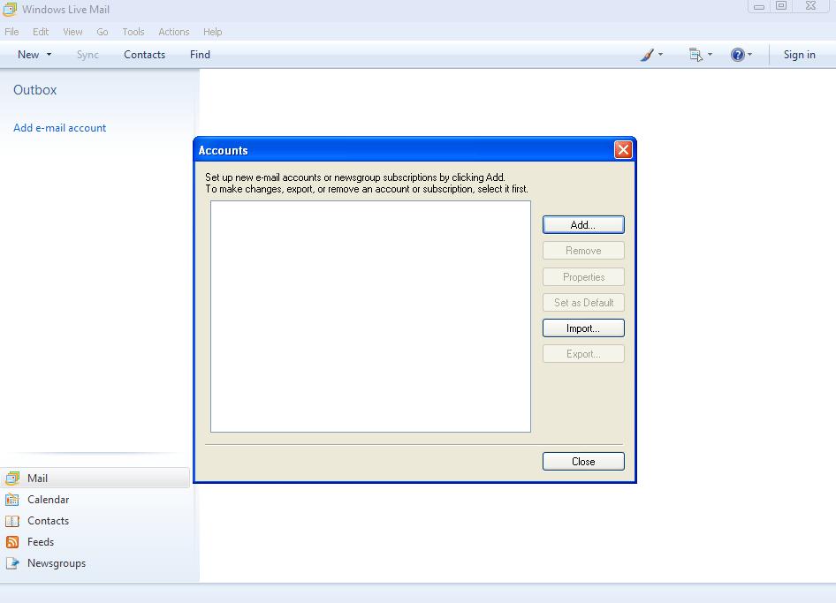Click the Export... button

click(x=583, y=354)
